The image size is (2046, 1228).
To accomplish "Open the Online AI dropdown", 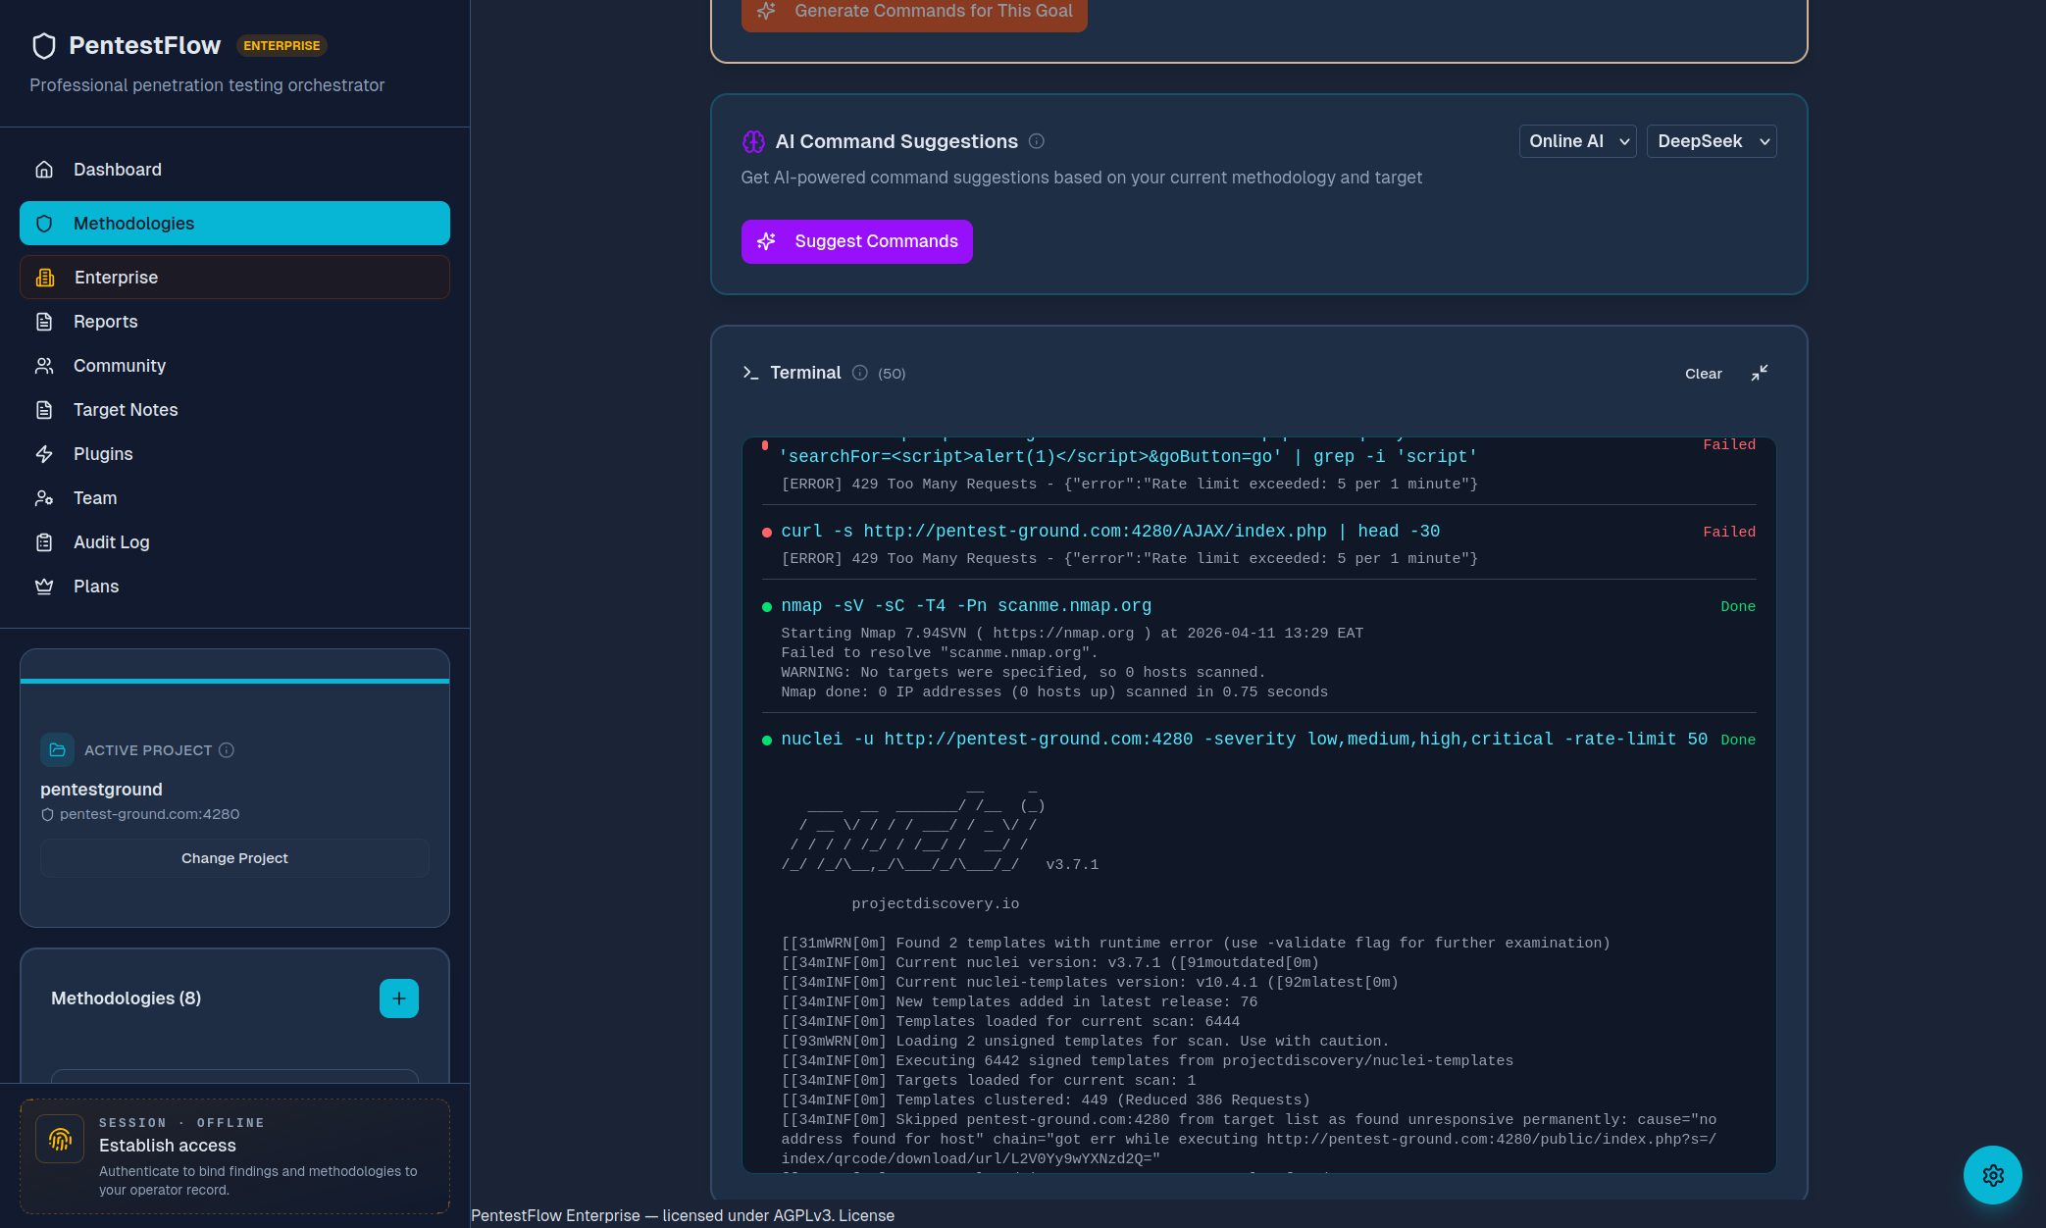I will tap(1577, 141).
